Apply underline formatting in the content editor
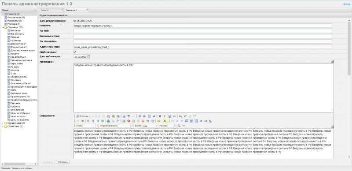The image size is (352, 171). tap(169, 116)
